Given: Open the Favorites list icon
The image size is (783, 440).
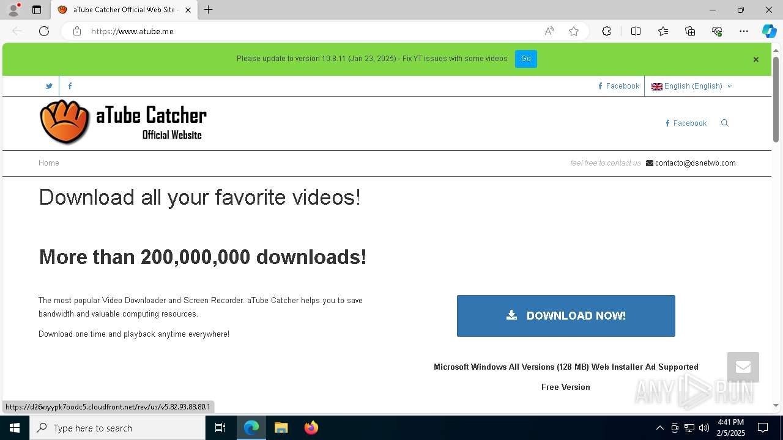Looking at the screenshot, I should [663, 31].
